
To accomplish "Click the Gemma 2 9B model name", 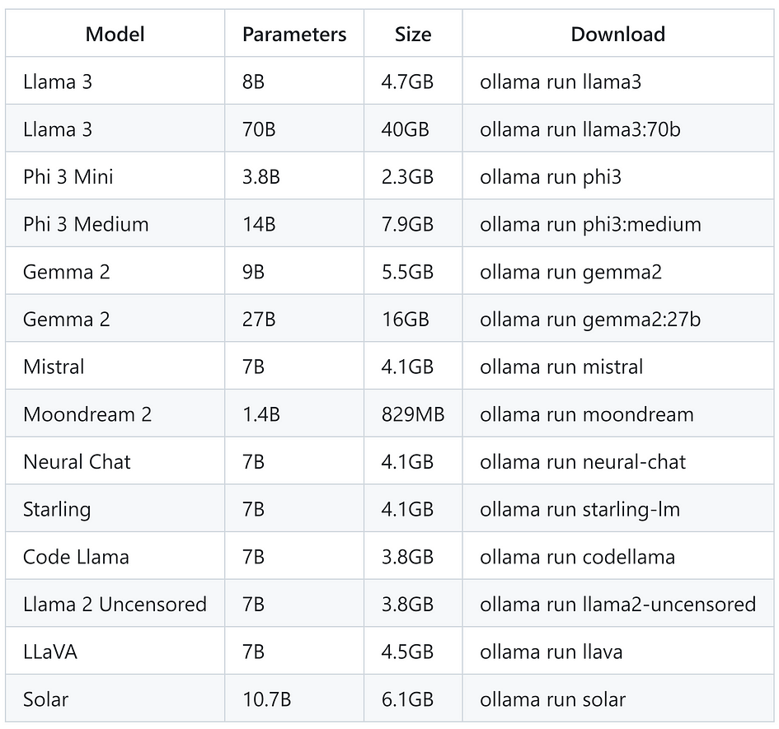I will (x=67, y=272).
